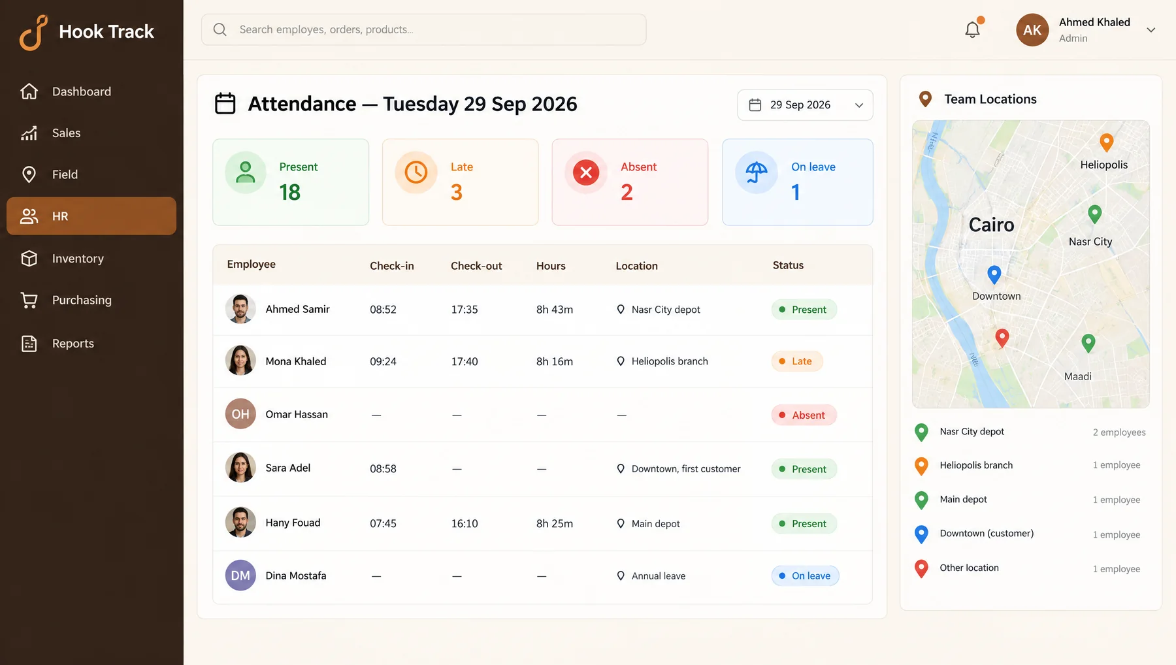Click Dina Mostafa's DM avatar
1176x665 pixels.
240,576
